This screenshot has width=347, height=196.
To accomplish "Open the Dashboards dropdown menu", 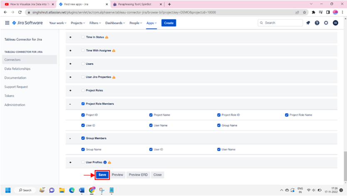I will click(115, 23).
